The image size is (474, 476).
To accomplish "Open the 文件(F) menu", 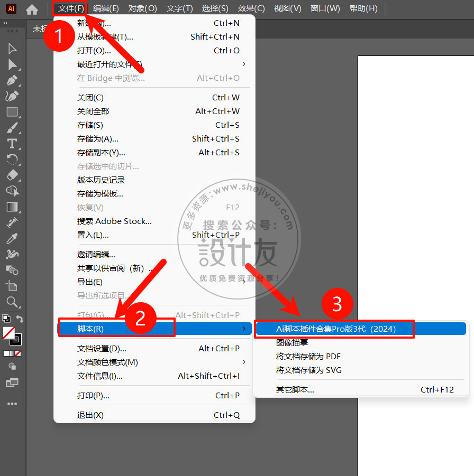I will (71, 8).
